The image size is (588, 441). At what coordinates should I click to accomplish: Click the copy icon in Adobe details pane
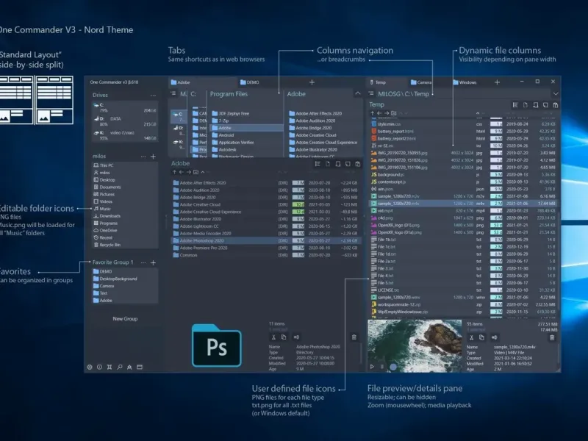284,337
